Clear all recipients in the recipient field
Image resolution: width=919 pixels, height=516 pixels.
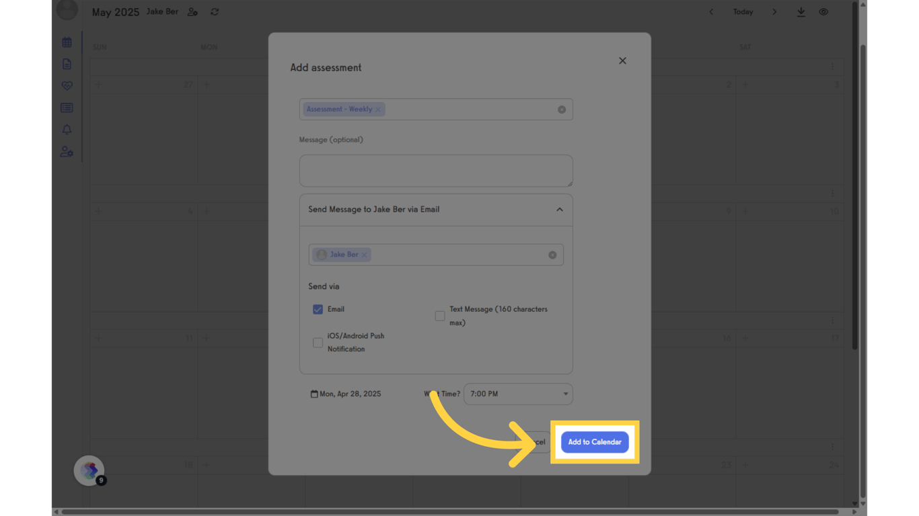552,255
